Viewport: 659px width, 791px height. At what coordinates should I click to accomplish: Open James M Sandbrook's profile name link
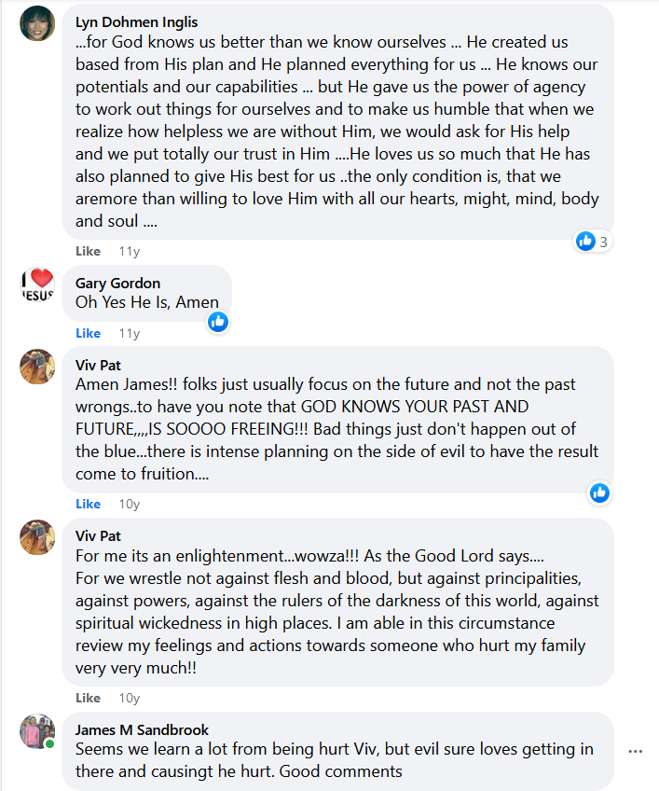142,730
